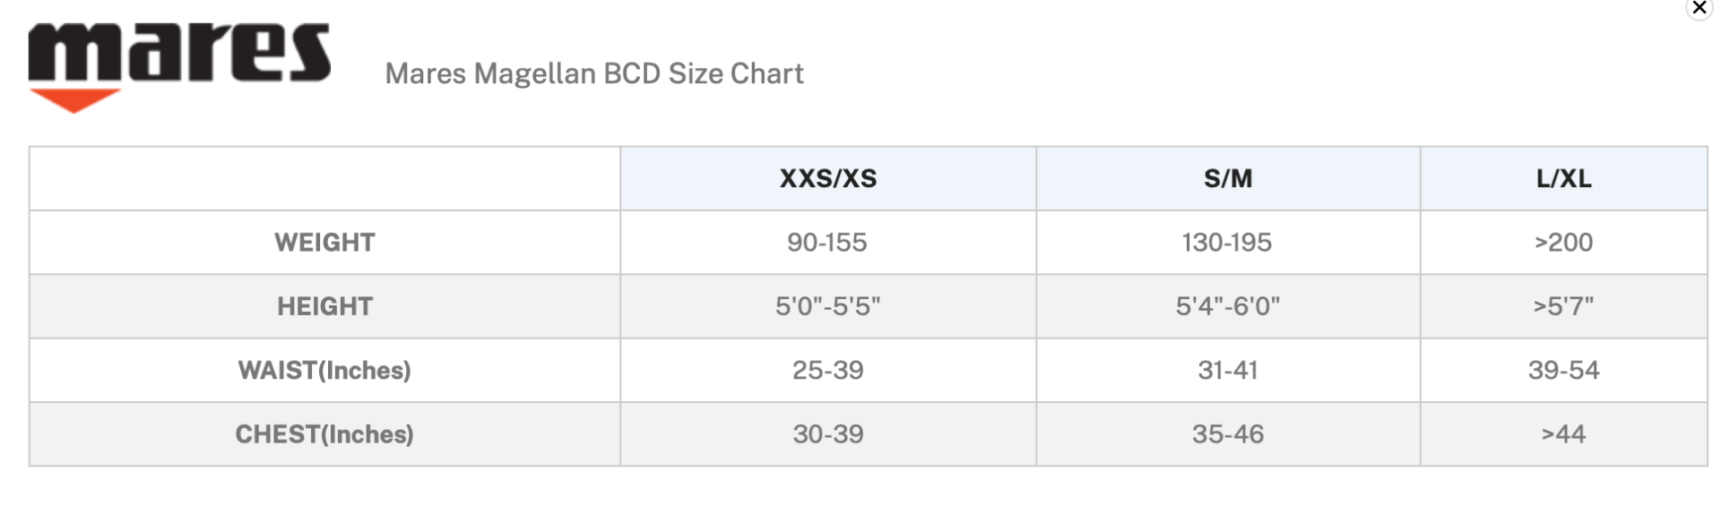Click the >200 weight cell
1721x506 pixels.
tap(1563, 243)
